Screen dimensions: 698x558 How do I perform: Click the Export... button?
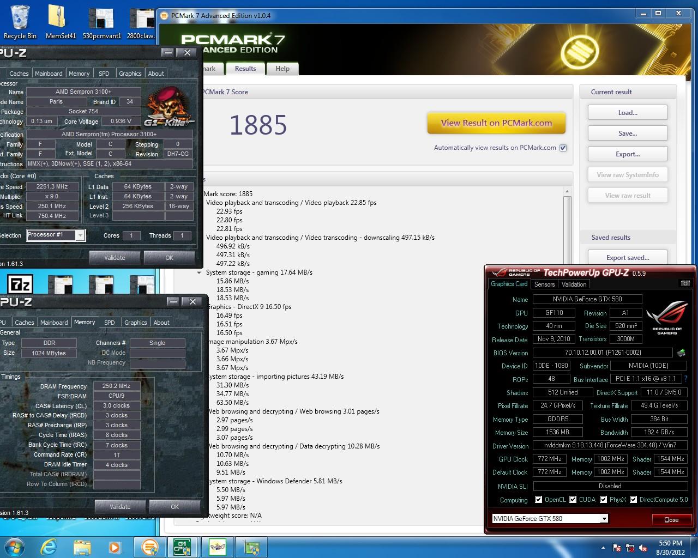coord(628,154)
